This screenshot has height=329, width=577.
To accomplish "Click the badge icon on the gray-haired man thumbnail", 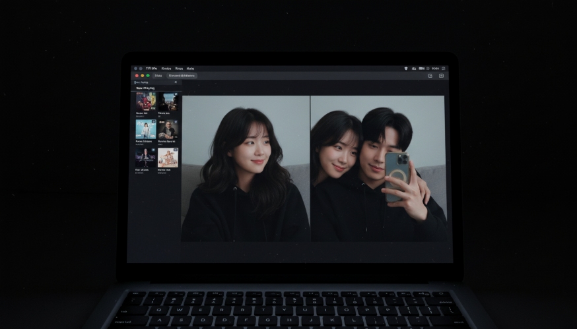I will point(175,122).
